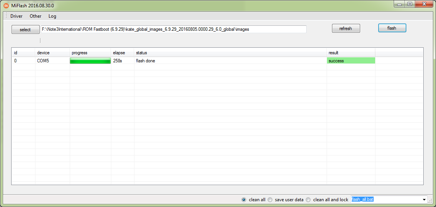Click the flash done status text
The height and width of the screenshot is (207, 436).
pyautogui.click(x=146, y=61)
